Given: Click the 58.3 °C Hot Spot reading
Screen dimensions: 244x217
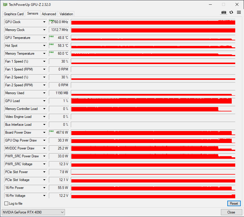Looking at the screenshot, I should click(59, 46).
